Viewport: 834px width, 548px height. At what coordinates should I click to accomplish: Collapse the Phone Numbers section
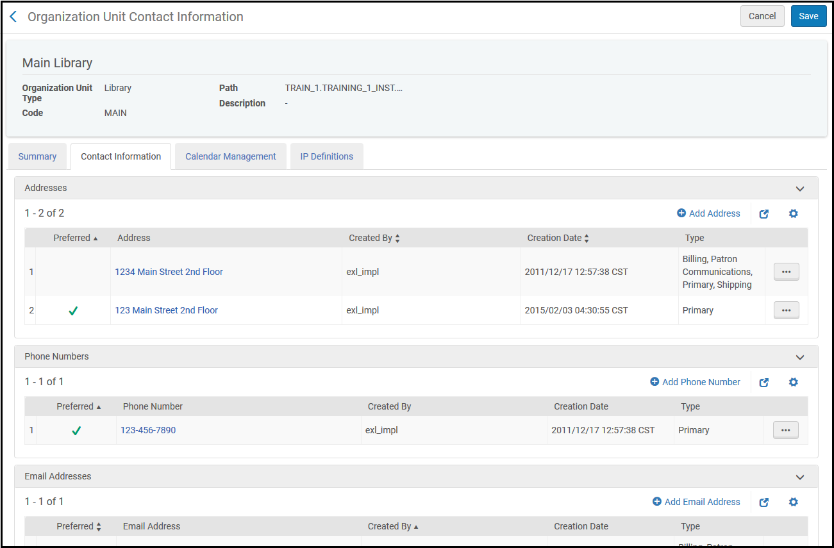[799, 357]
